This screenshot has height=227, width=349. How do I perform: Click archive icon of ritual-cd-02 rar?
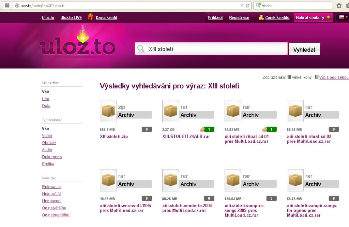295,111
